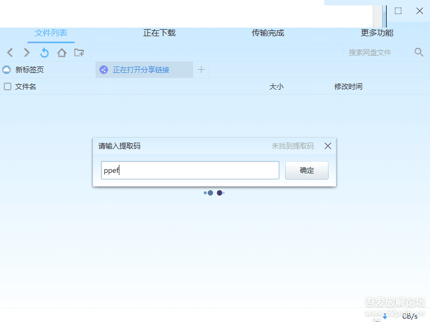Image resolution: width=430 pixels, height=322 pixels.
Task: Switch to 文件列表 tab
Action: [x=51, y=33]
